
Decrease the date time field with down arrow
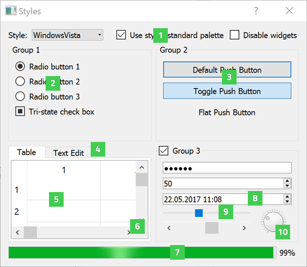pyautogui.click(x=287, y=202)
